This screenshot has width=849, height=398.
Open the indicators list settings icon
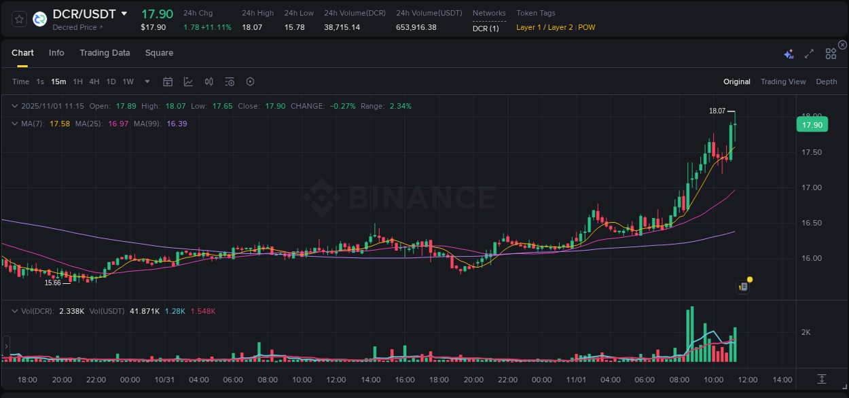pos(229,82)
